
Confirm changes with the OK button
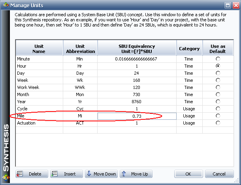pyautogui.click(x=188, y=174)
